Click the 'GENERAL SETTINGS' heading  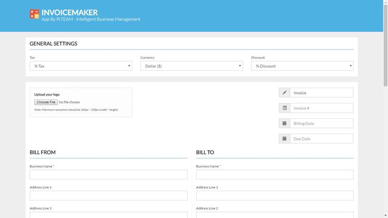point(53,44)
